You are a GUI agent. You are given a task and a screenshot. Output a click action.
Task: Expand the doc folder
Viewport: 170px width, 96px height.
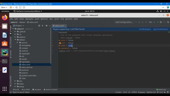pyautogui.click(x=15, y=81)
